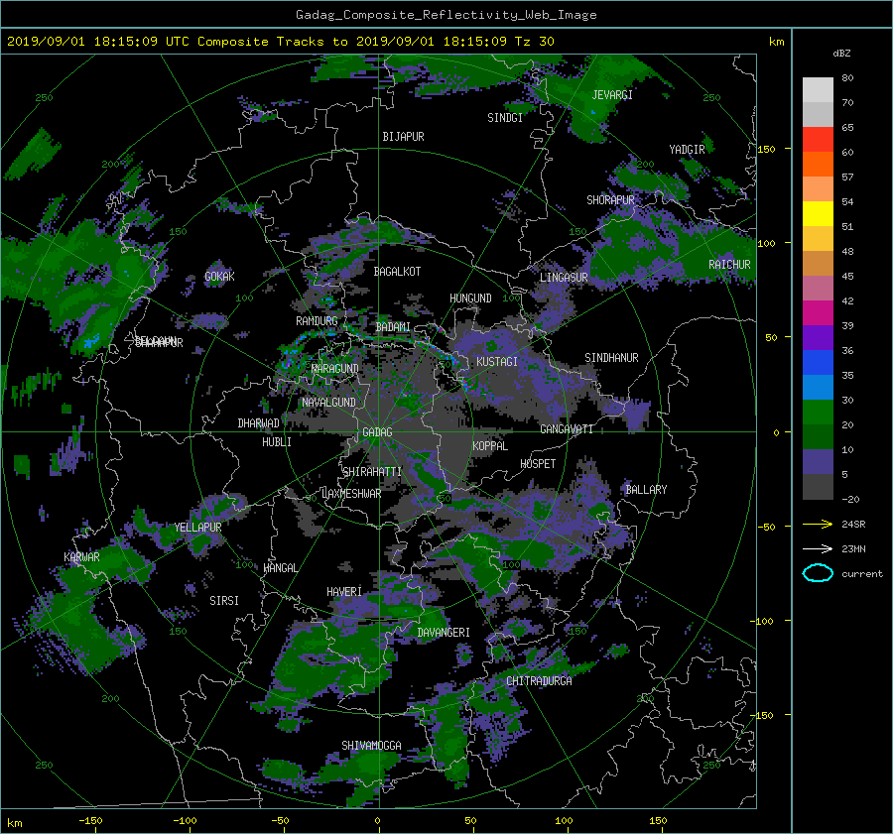Click the DHARWAD city label
This screenshot has width=893, height=834.
point(259,423)
